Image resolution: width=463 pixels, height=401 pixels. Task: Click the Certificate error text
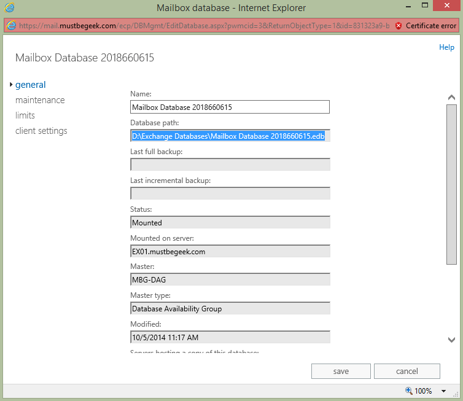(431, 26)
